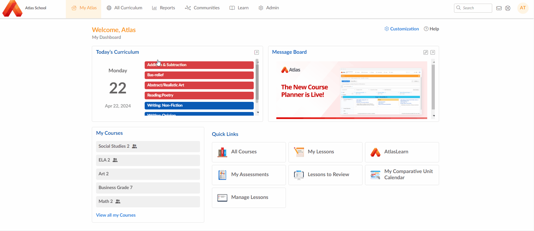Open the AT user avatar menu

coord(523,8)
